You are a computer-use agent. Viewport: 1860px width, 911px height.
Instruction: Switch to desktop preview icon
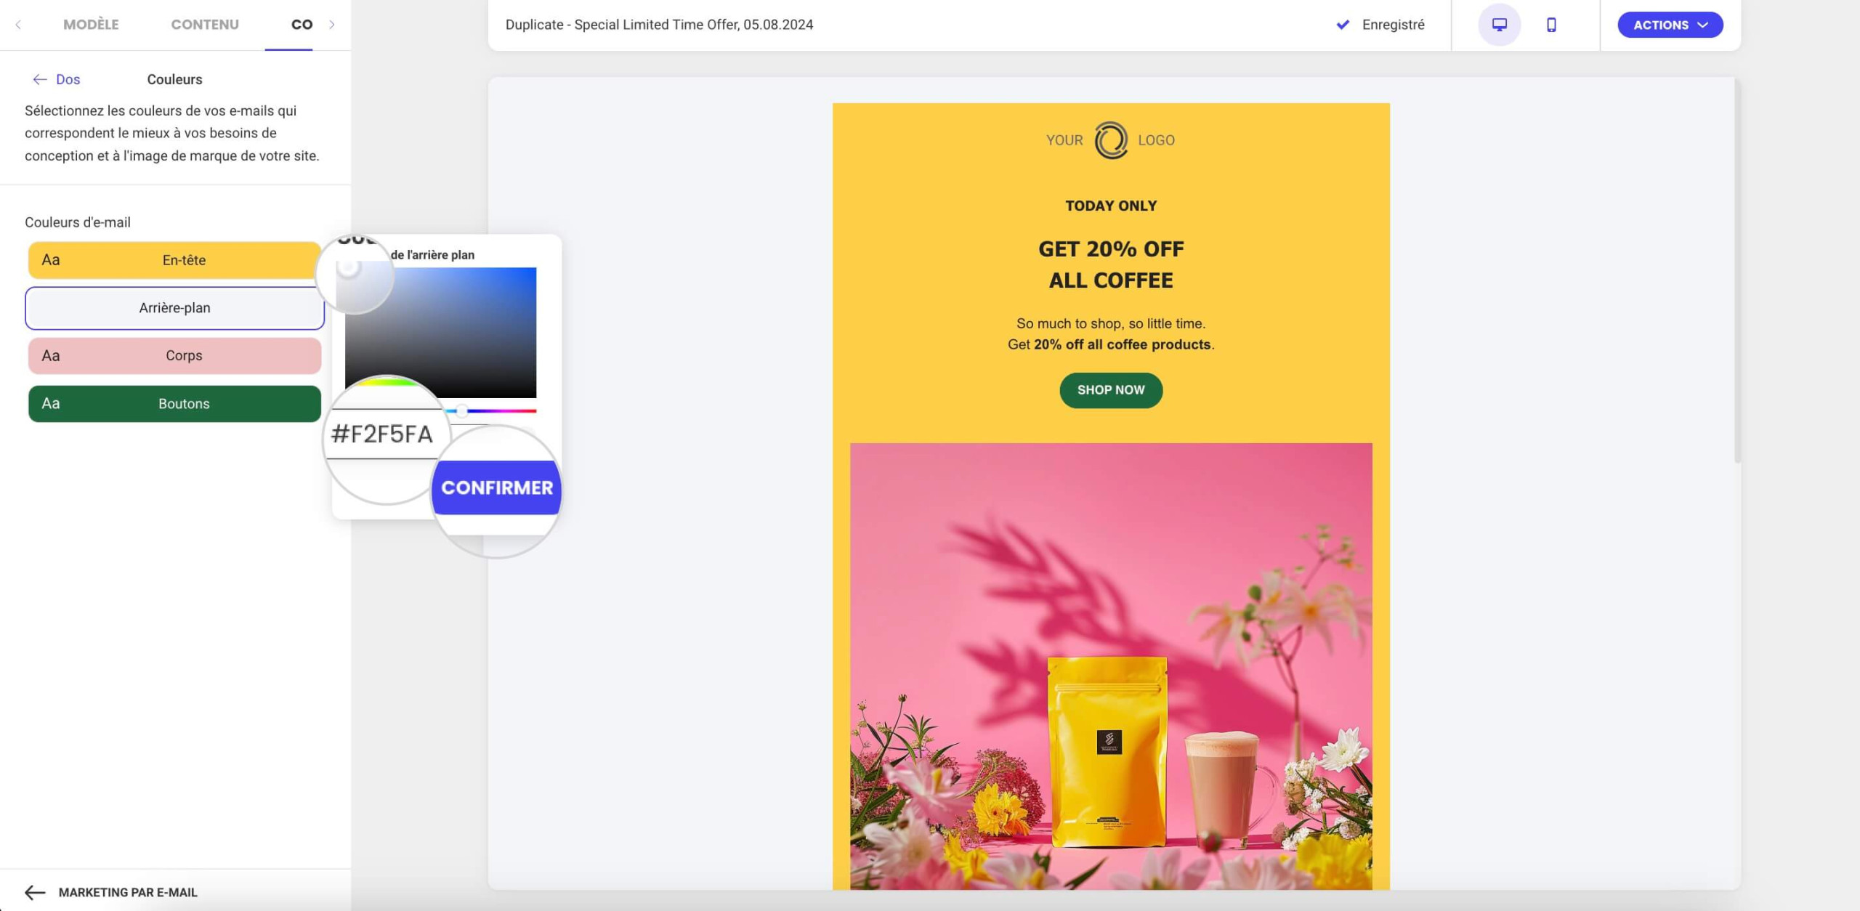click(x=1499, y=25)
